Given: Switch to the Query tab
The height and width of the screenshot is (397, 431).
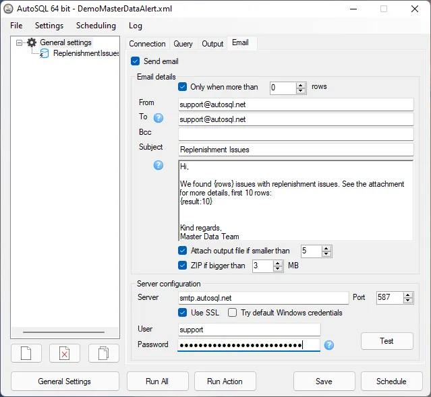Looking at the screenshot, I should pos(183,44).
